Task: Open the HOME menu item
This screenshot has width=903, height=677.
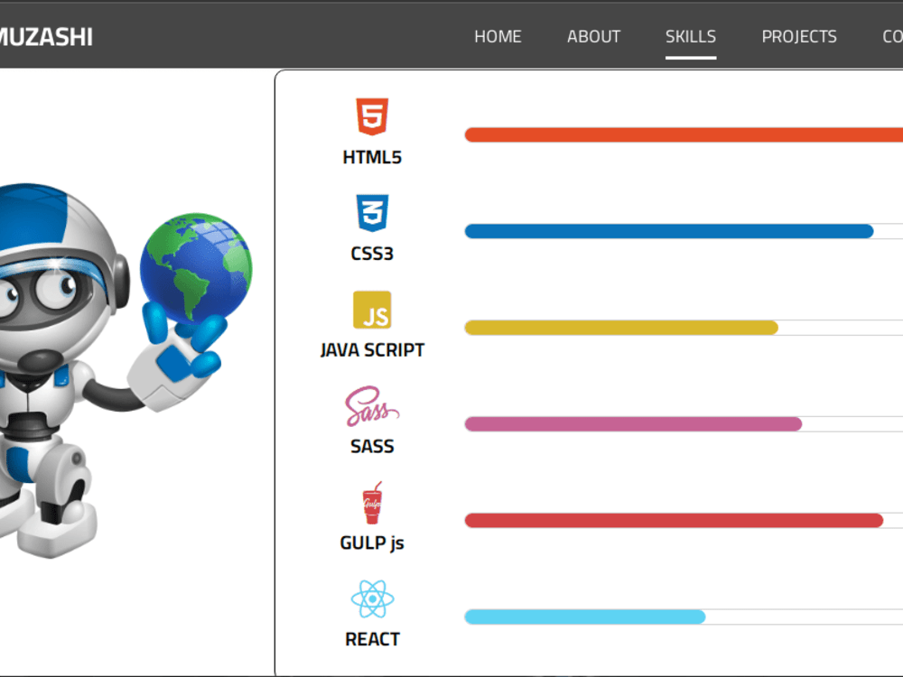Action: pos(498,36)
